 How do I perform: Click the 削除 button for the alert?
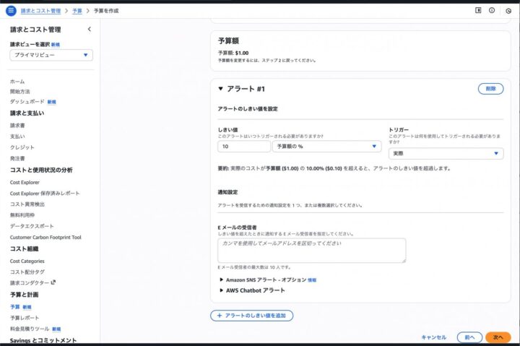pos(490,88)
